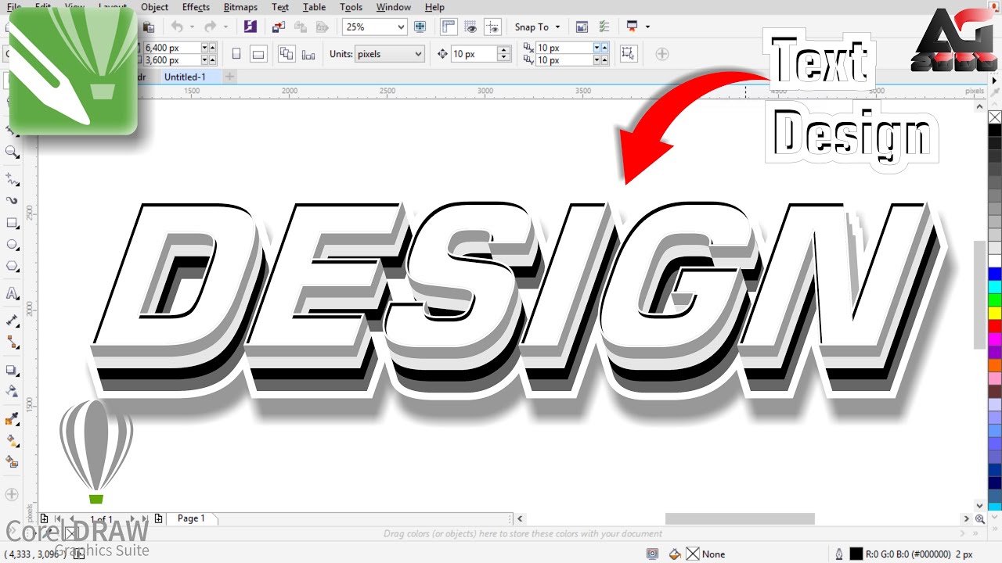Screen dimensions: 1002x563
Task: Select the Transparency tool
Action: click(12, 391)
